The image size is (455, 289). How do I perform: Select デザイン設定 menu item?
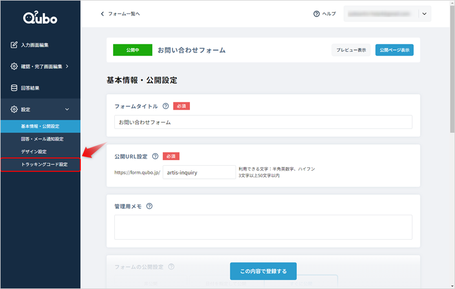pos(34,152)
